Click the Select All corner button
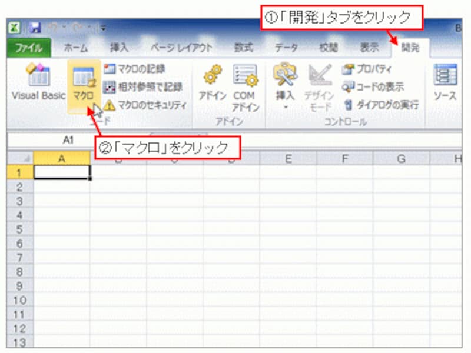 pos(20,158)
